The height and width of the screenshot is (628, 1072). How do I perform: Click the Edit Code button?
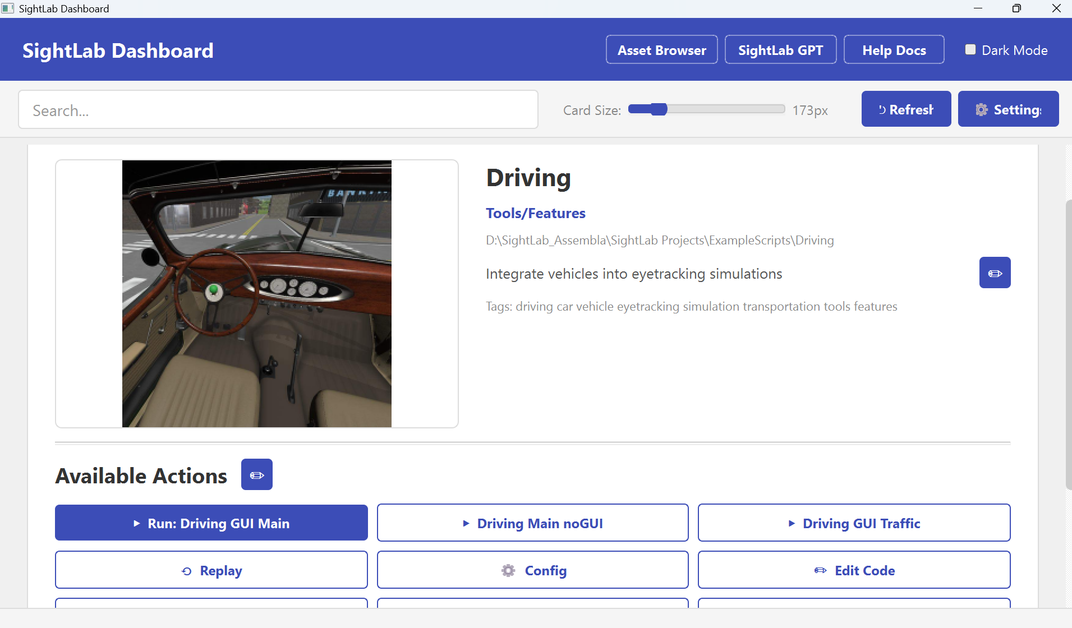(x=854, y=570)
